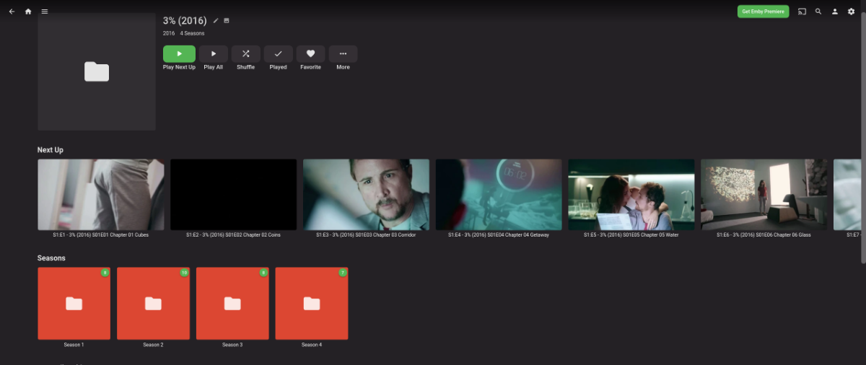This screenshot has width=866, height=365.
Task: Open the hamburger navigation menu
Action: 45,12
